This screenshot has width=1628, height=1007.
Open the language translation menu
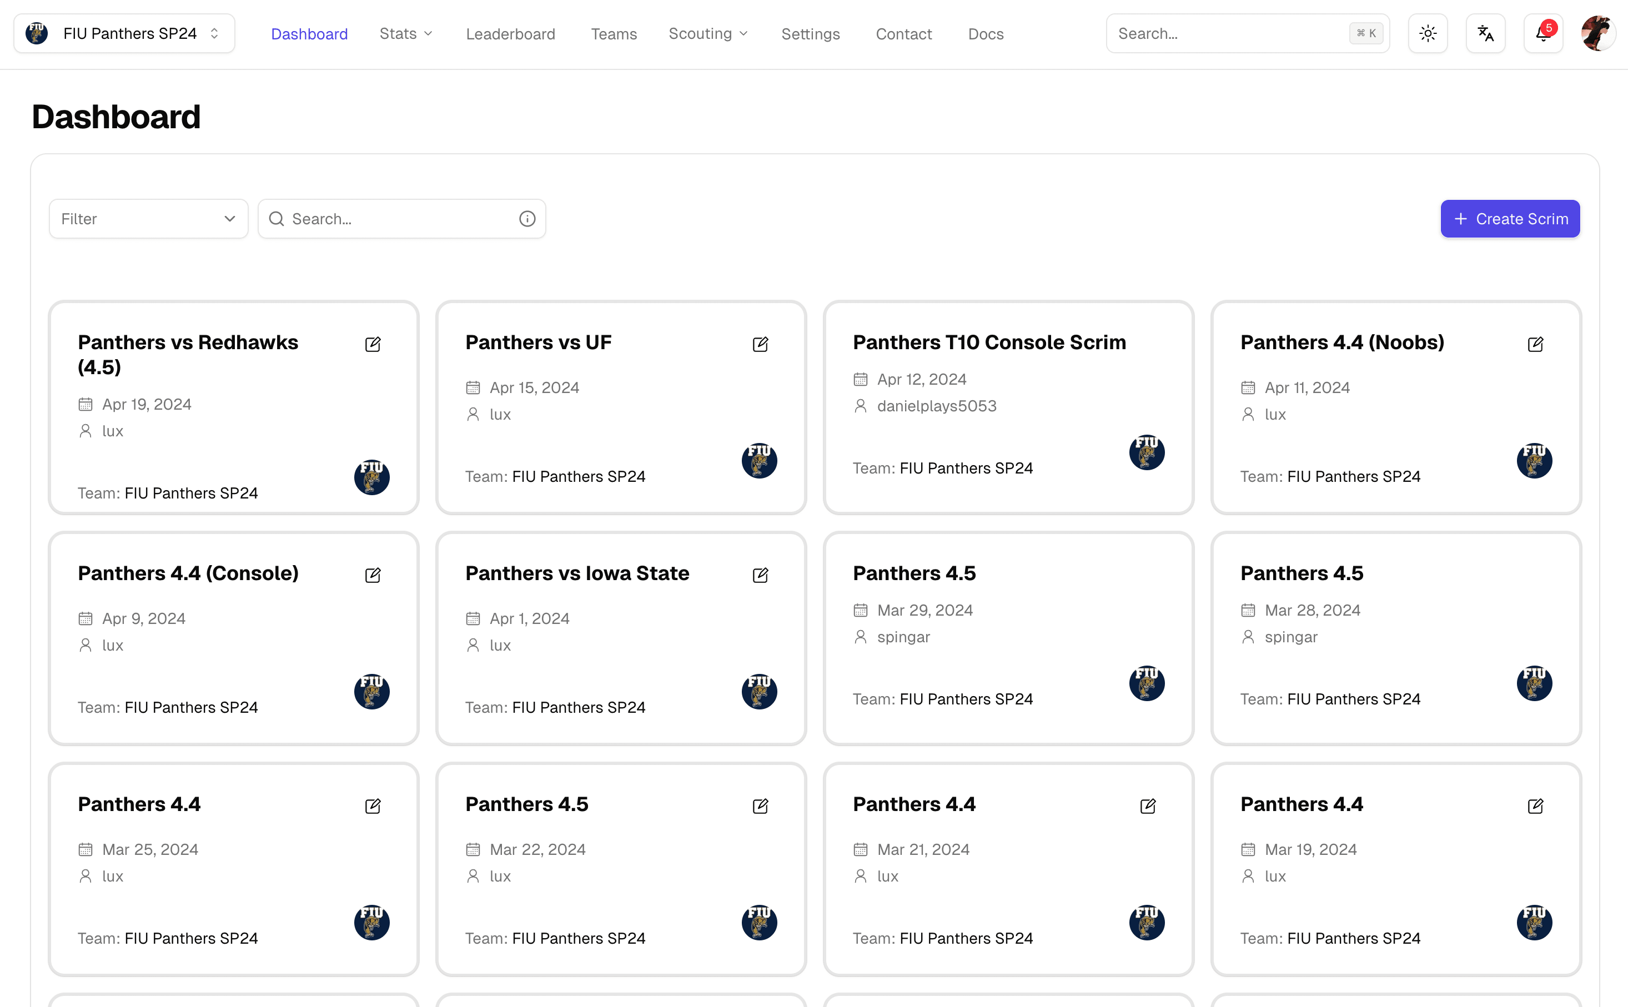point(1485,33)
